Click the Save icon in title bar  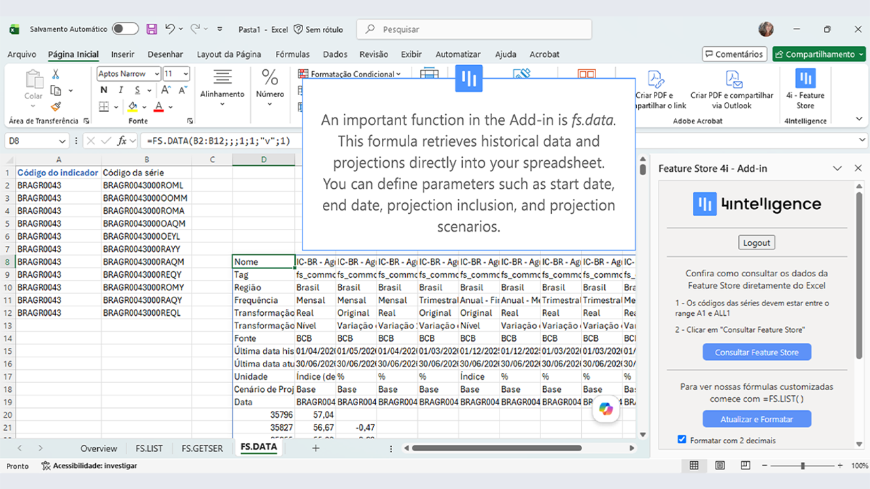coord(152,29)
